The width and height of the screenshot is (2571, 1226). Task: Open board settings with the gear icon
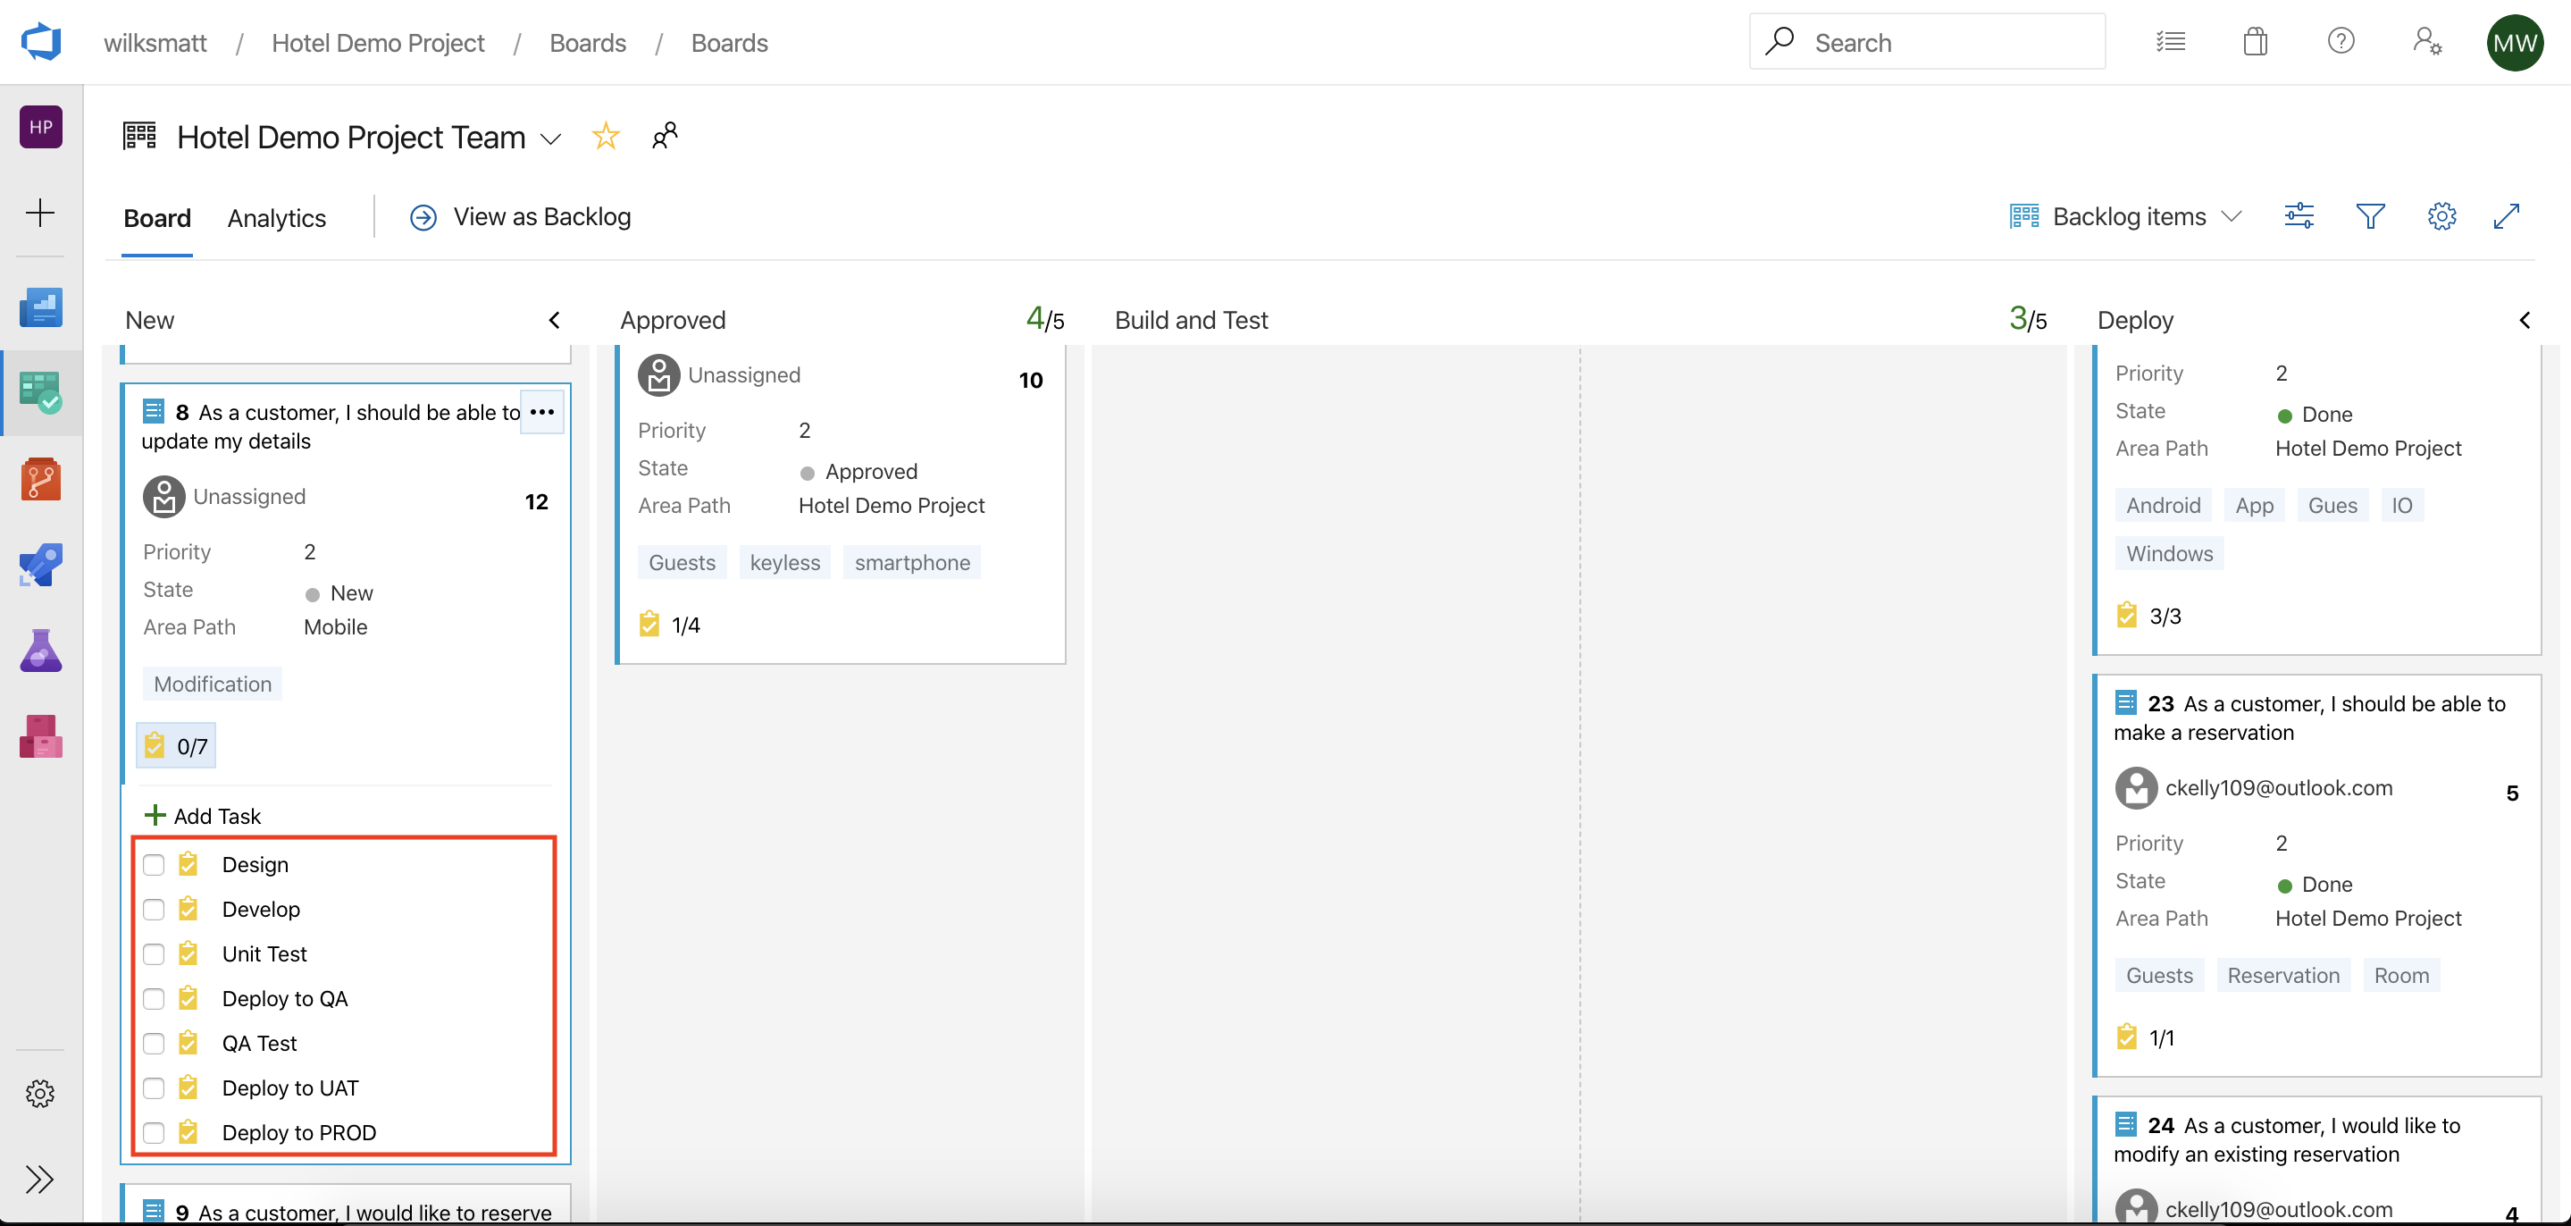2441,215
